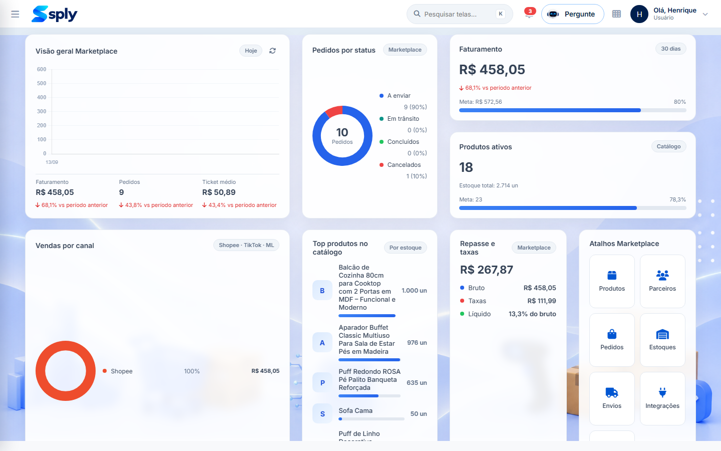Open the hamburger sidebar menu
Viewport: 721px width, 451px height.
[15, 14]
